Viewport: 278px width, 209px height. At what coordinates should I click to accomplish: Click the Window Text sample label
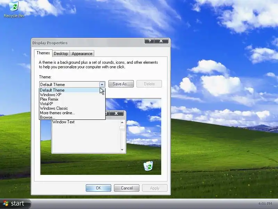64,122
